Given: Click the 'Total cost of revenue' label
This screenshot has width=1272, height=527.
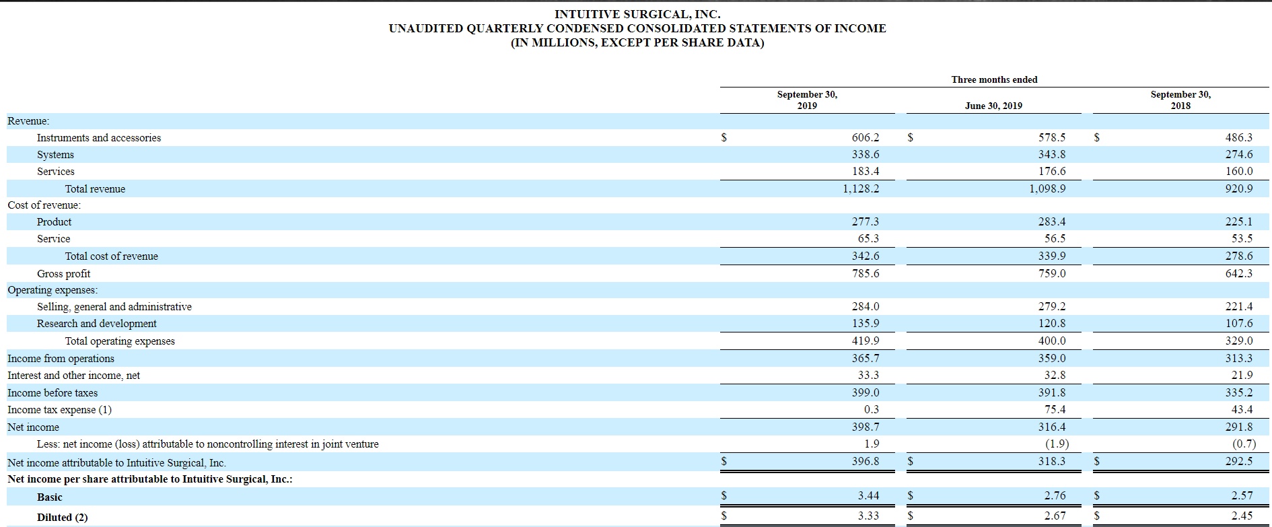Looking at the screenshot, I should (112, 256).
